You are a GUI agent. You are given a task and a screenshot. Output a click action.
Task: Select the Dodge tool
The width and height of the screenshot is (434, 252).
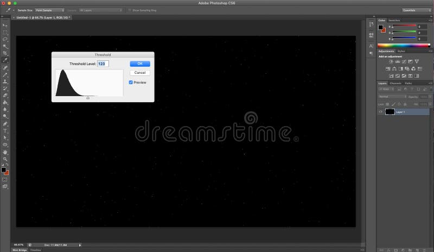[5, 116]
